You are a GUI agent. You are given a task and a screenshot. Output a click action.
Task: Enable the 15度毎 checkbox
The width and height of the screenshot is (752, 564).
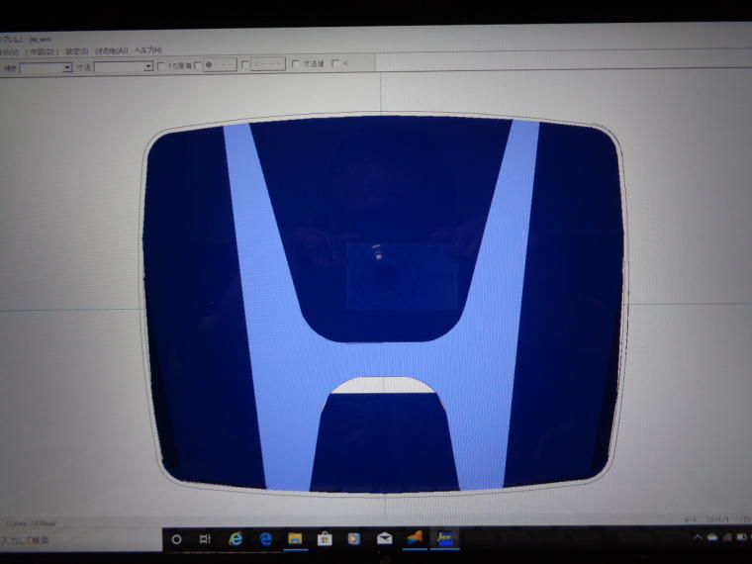161,65
